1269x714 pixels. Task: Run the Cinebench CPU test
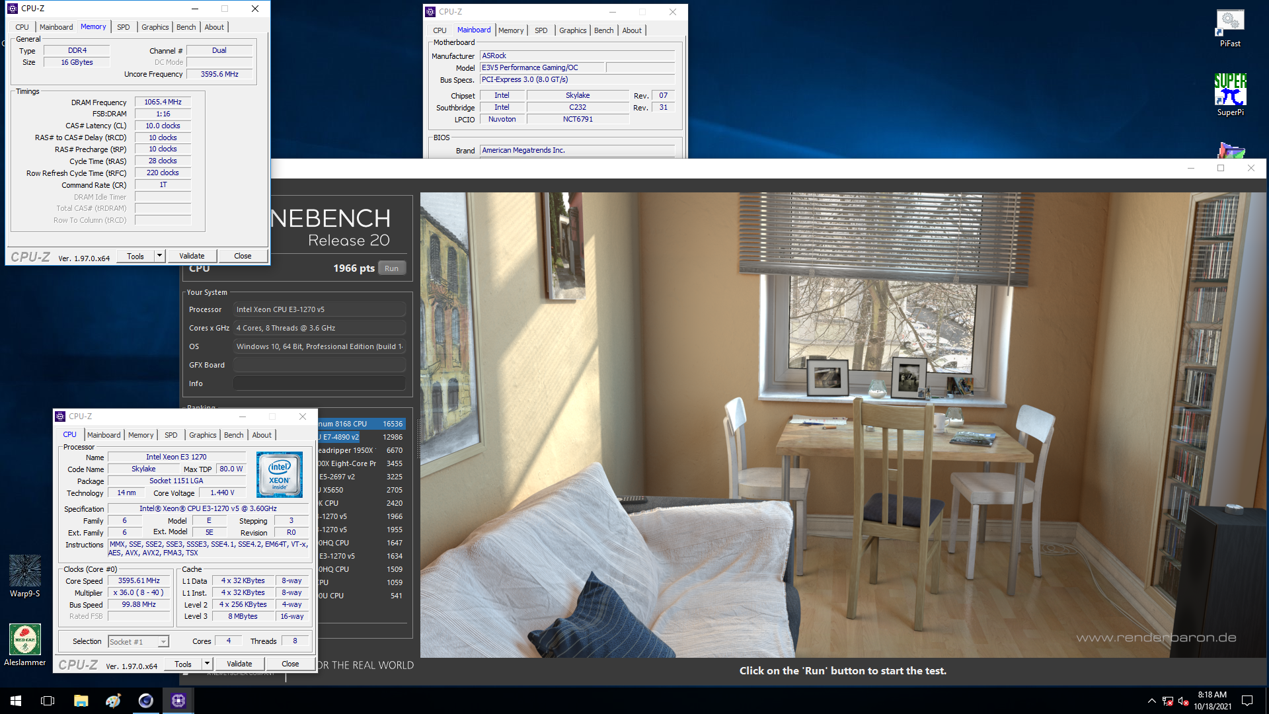click(391, 268)
